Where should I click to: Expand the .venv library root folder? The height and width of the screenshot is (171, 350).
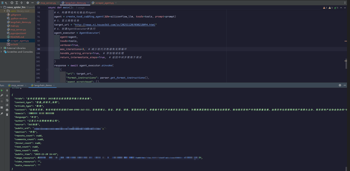click(x=4, y=11)
